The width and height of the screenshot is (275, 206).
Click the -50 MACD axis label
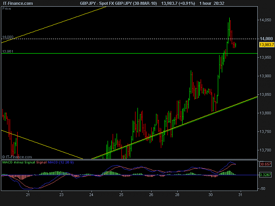[x=262, y=189]
